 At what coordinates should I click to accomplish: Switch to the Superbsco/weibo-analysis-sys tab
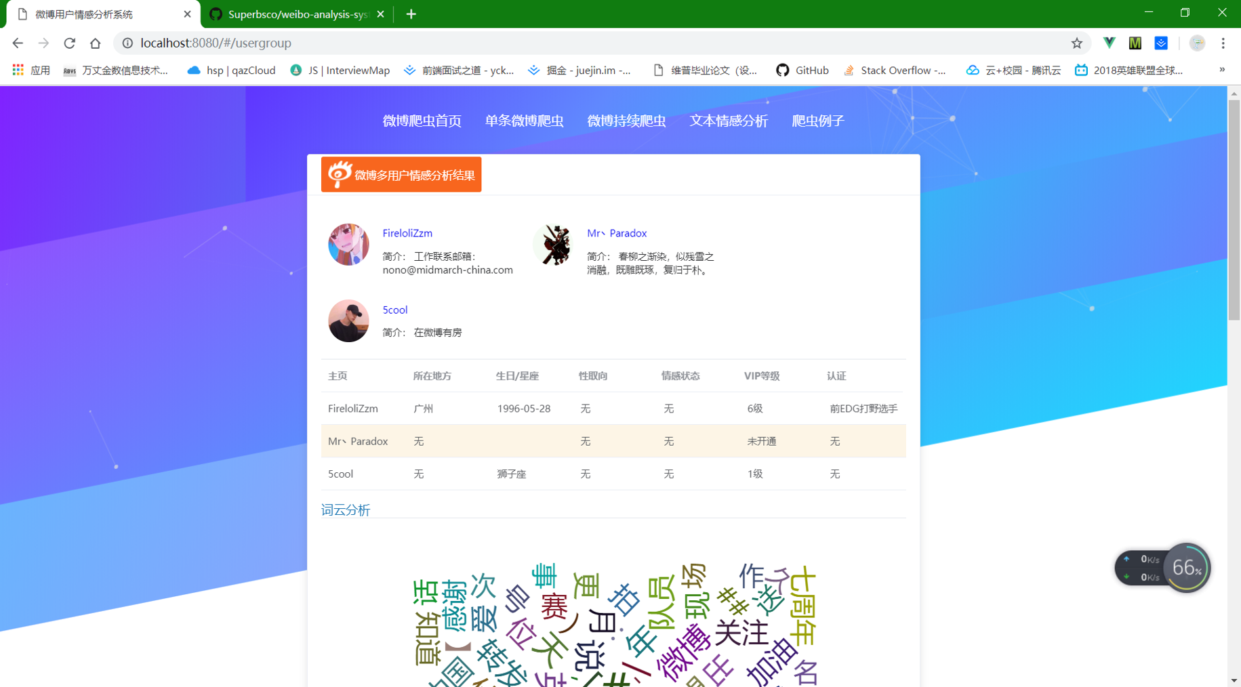298,14
